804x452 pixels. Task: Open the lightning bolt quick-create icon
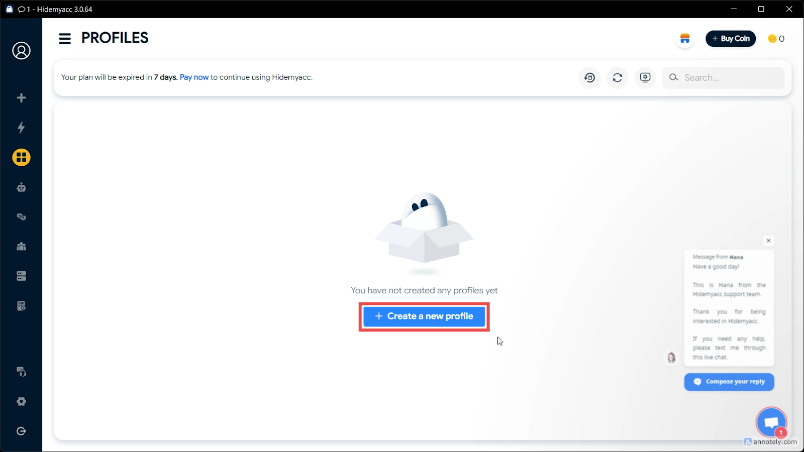point(21,128)
